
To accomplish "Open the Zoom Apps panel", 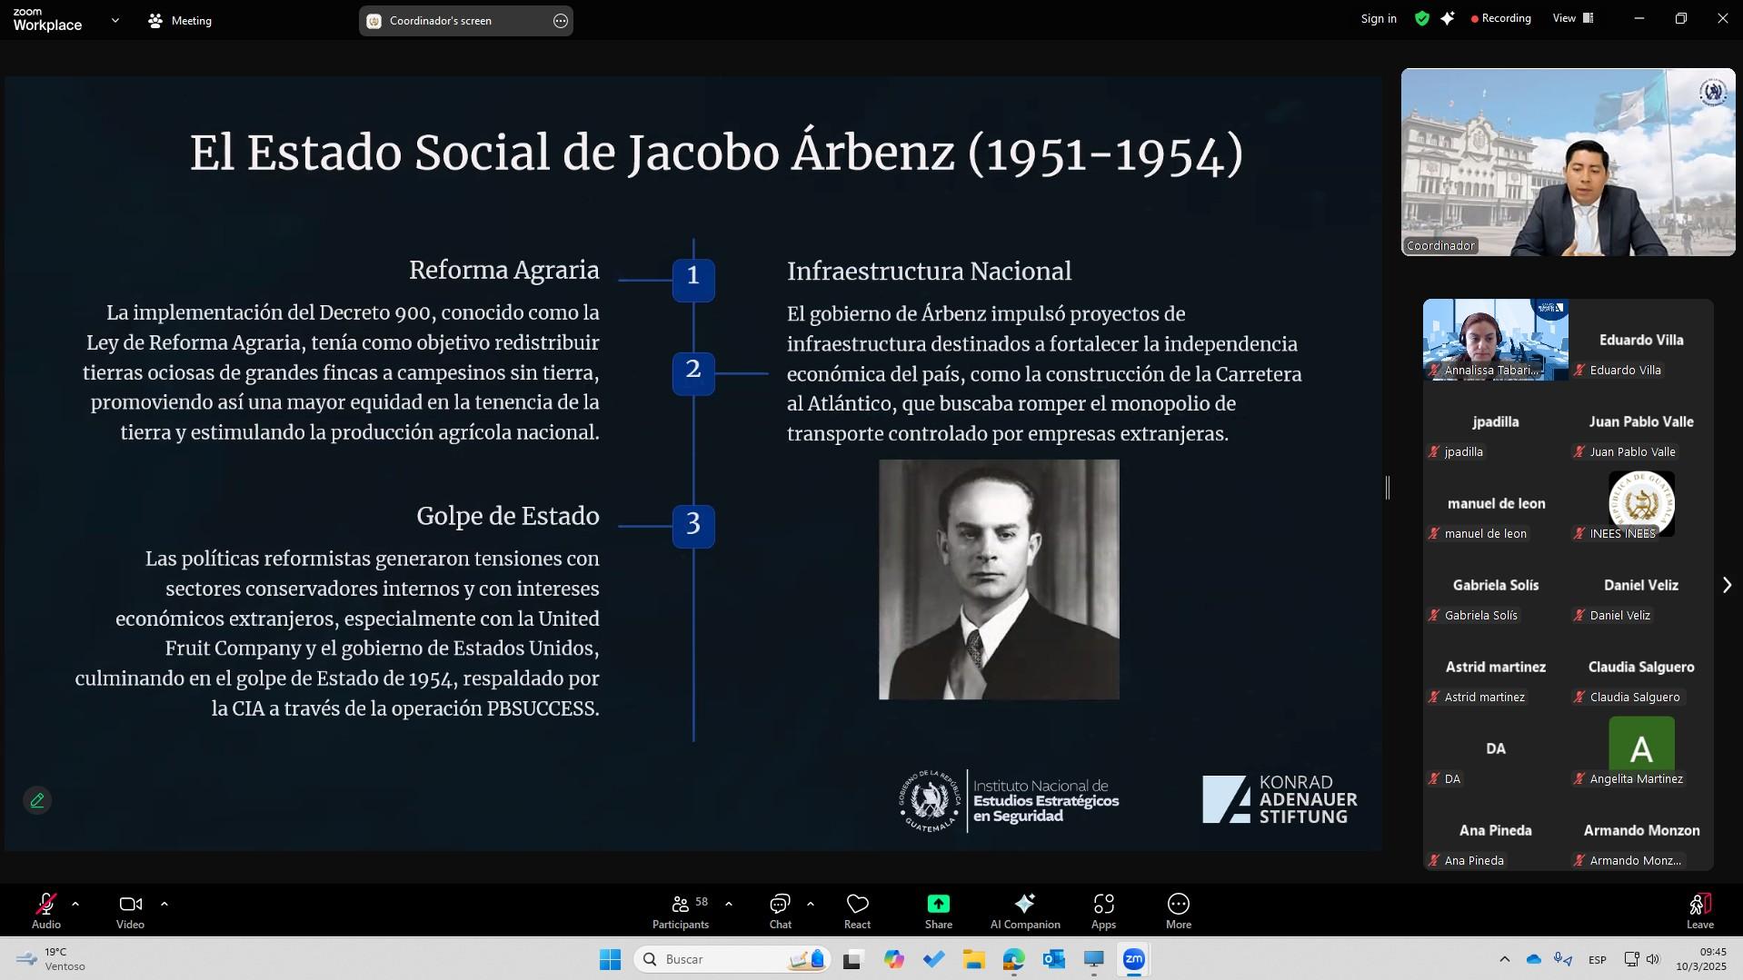I will point(1103,911).
